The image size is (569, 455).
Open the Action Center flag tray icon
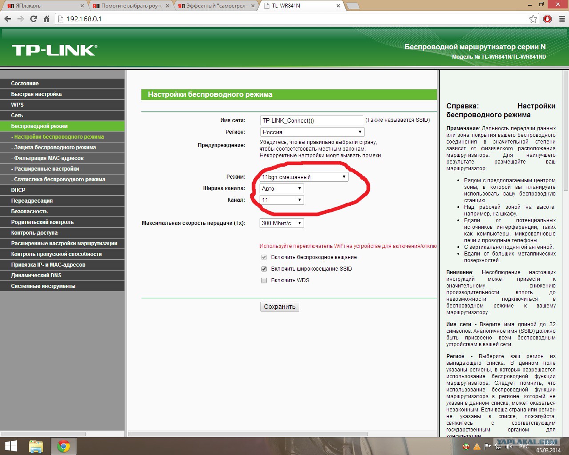point(488,446)
